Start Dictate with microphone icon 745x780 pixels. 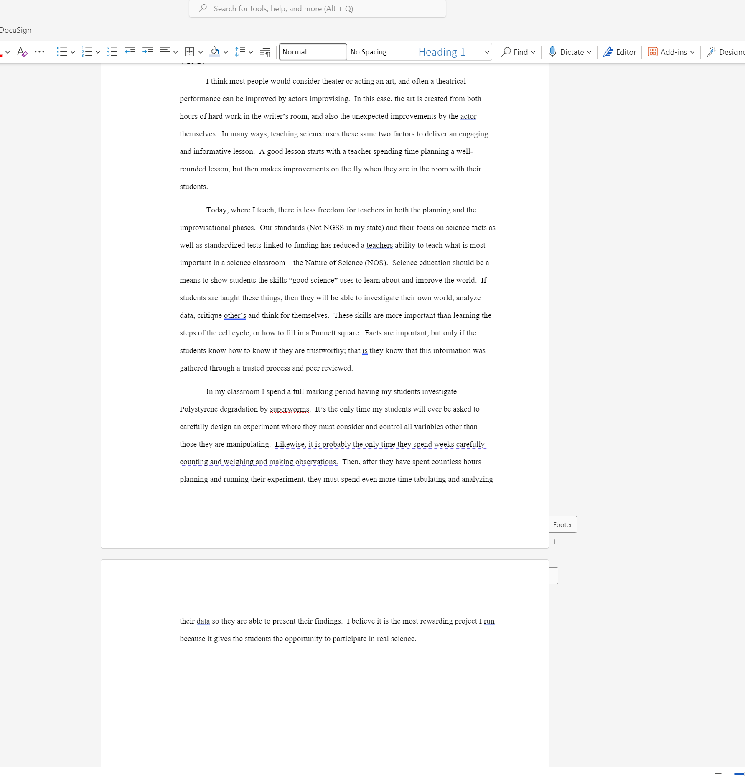pos(566,52)
